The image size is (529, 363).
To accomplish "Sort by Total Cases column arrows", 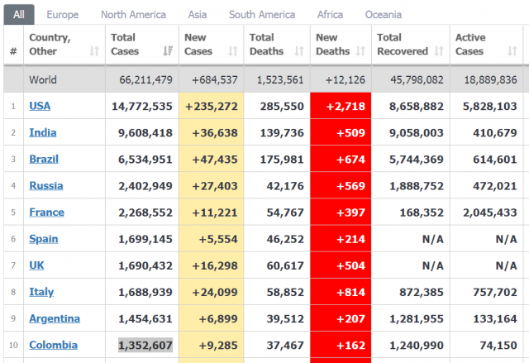I will pyautogui.click(x=168, y=51).
